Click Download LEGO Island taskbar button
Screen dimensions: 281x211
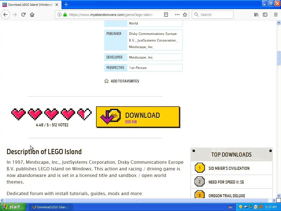point(51,207)
